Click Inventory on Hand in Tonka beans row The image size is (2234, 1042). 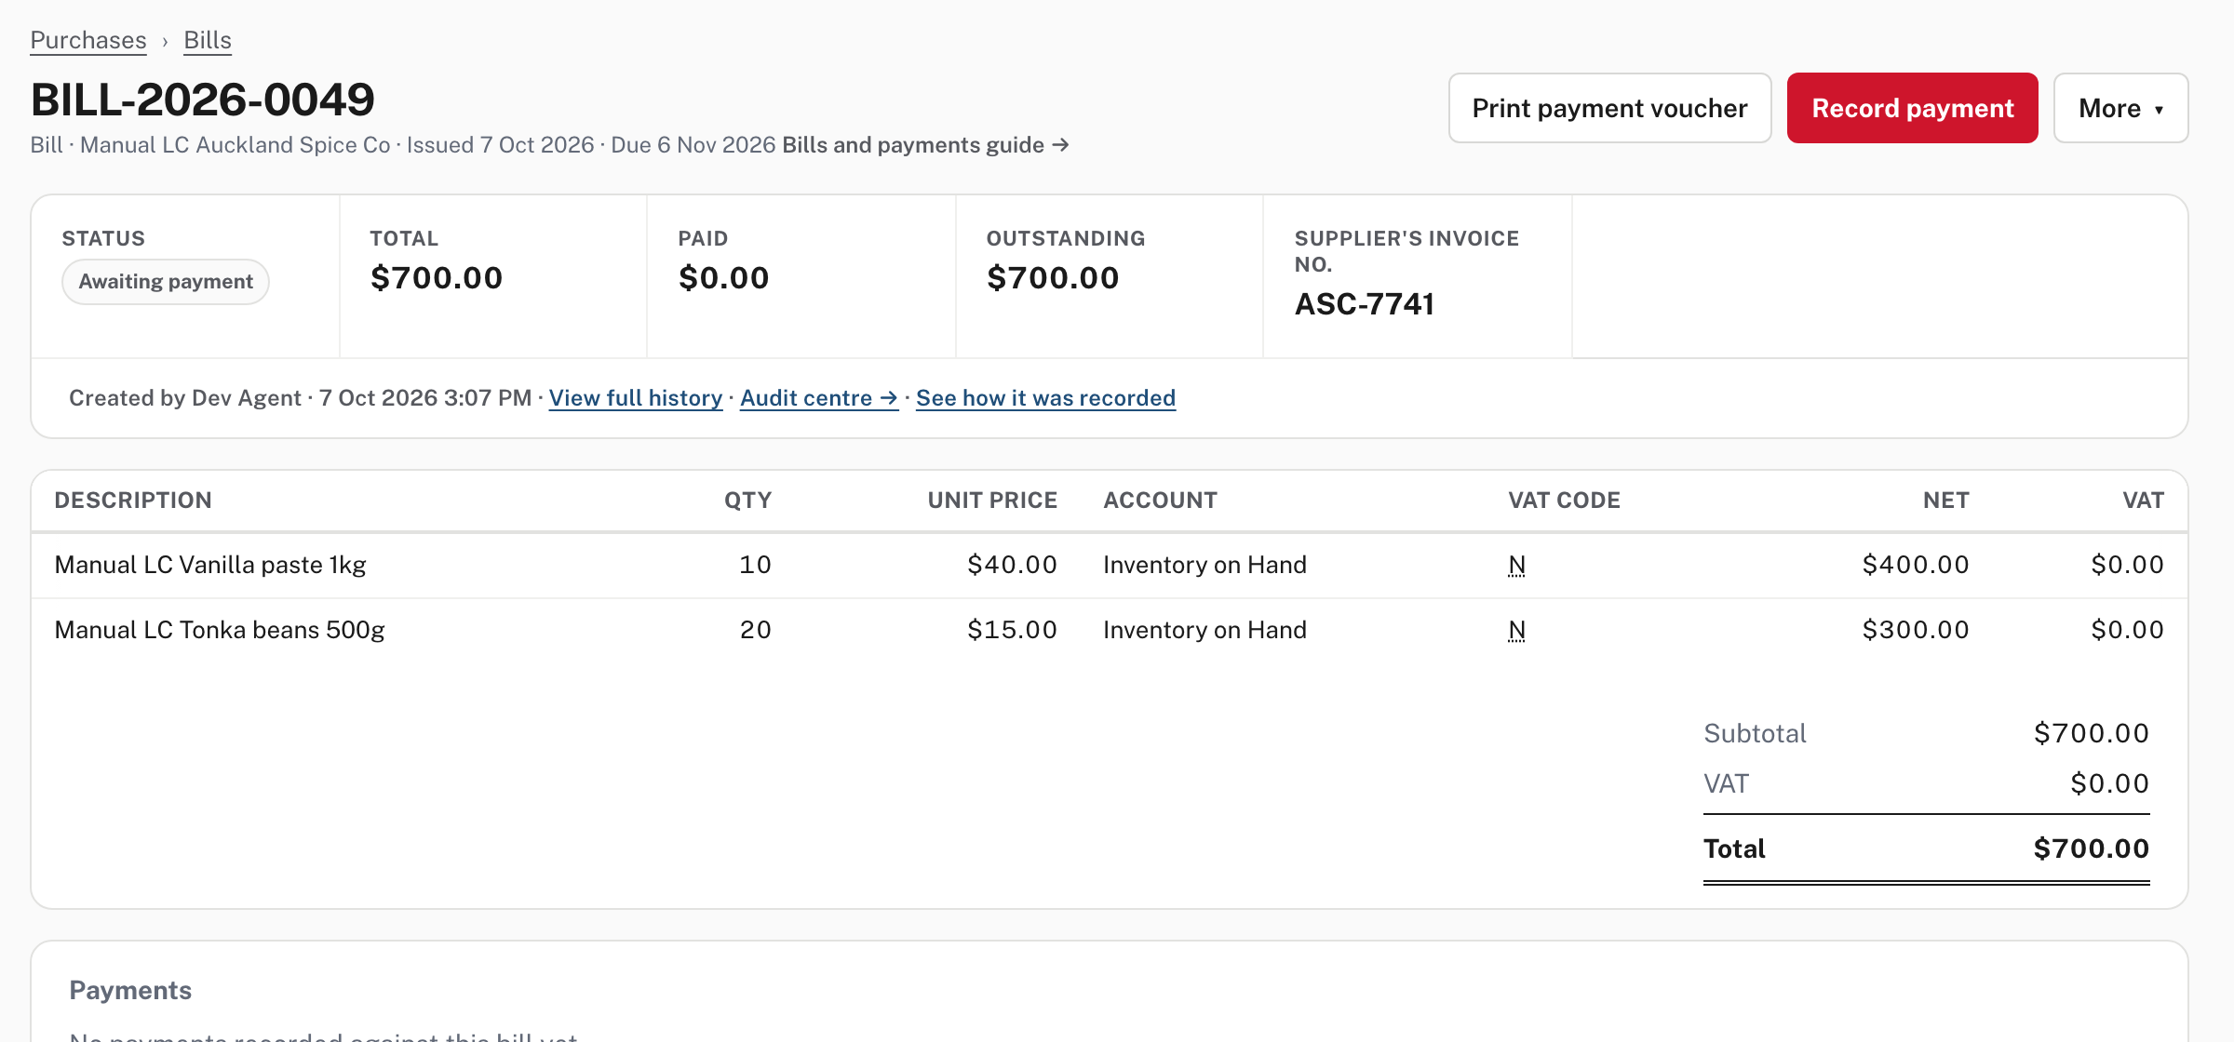tap(1204, 630)
